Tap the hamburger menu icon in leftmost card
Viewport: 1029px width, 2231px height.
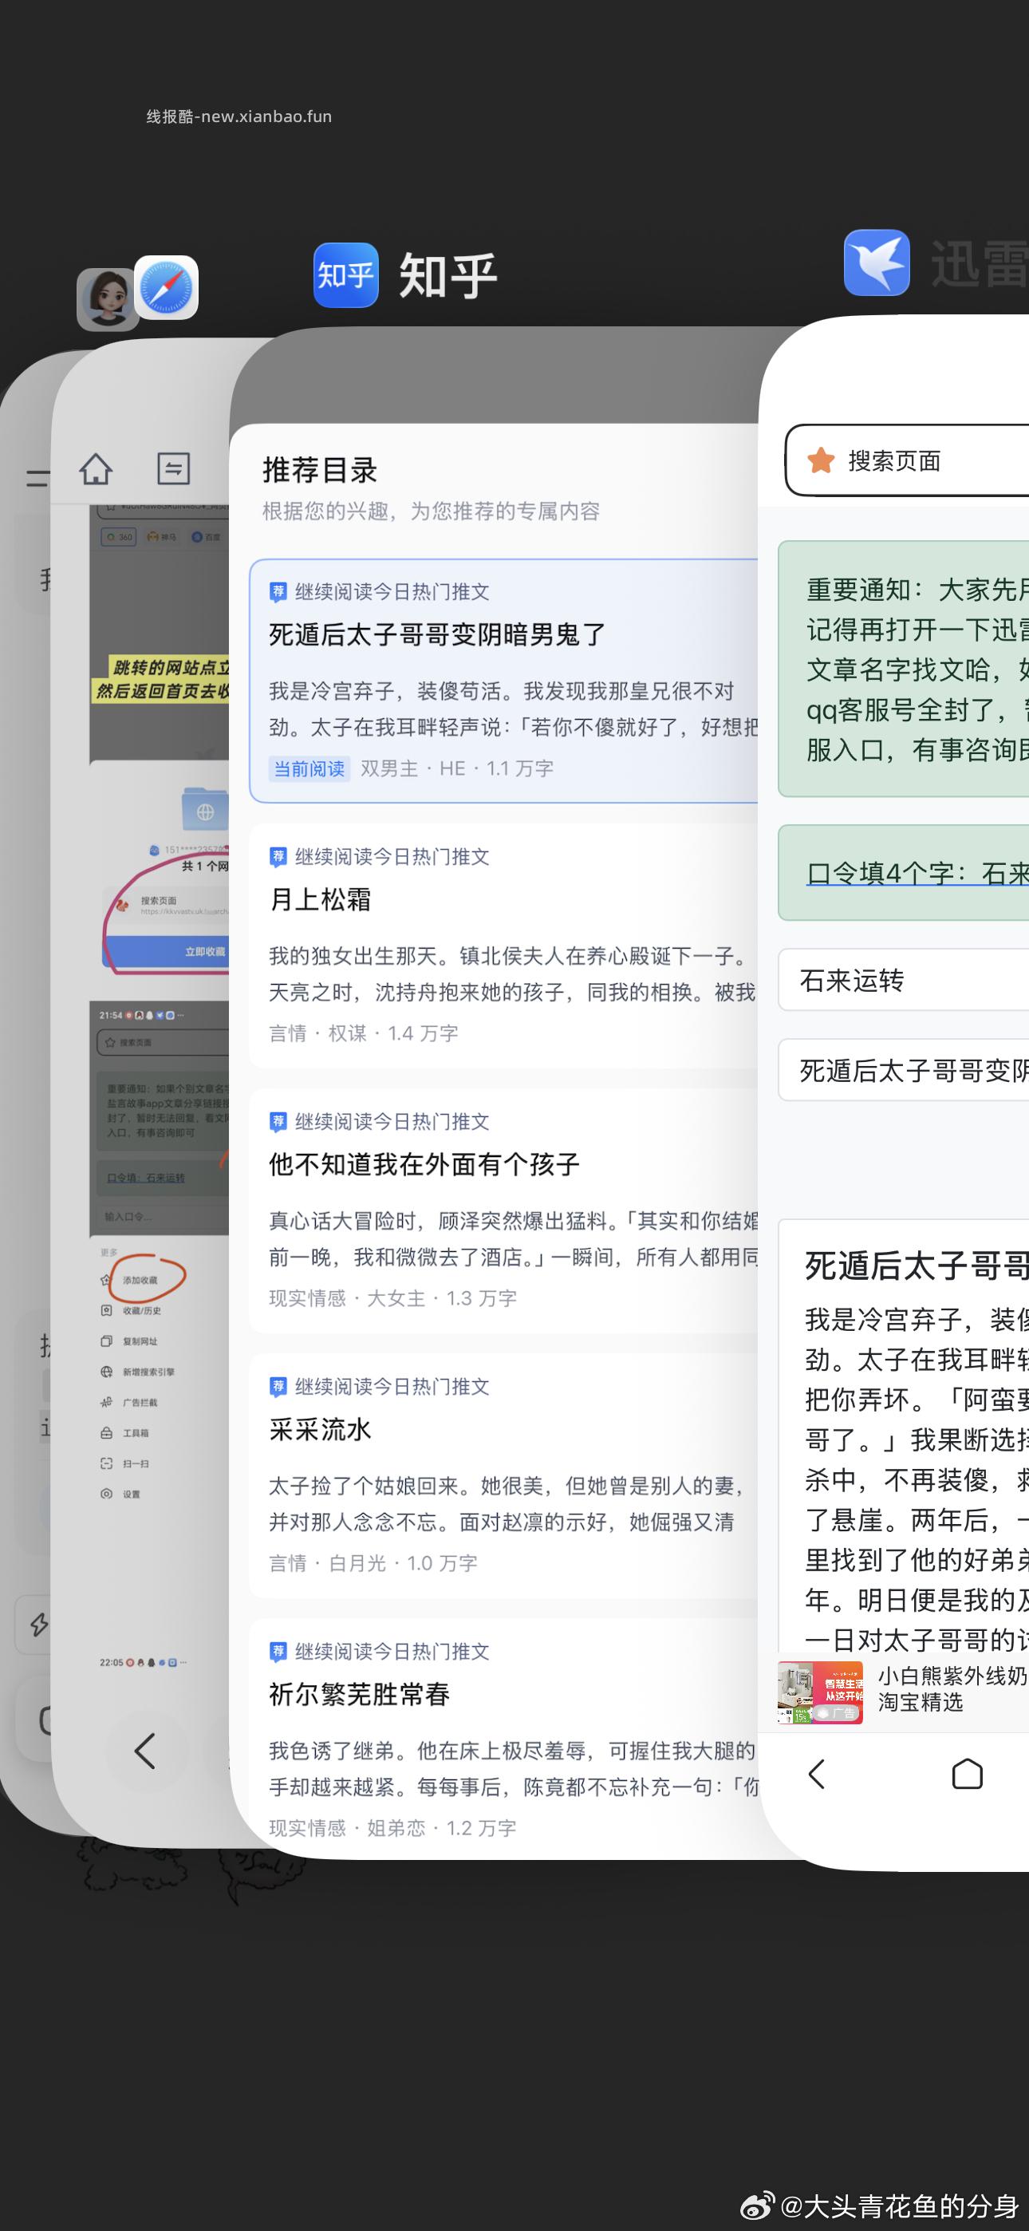coord(37,477)
